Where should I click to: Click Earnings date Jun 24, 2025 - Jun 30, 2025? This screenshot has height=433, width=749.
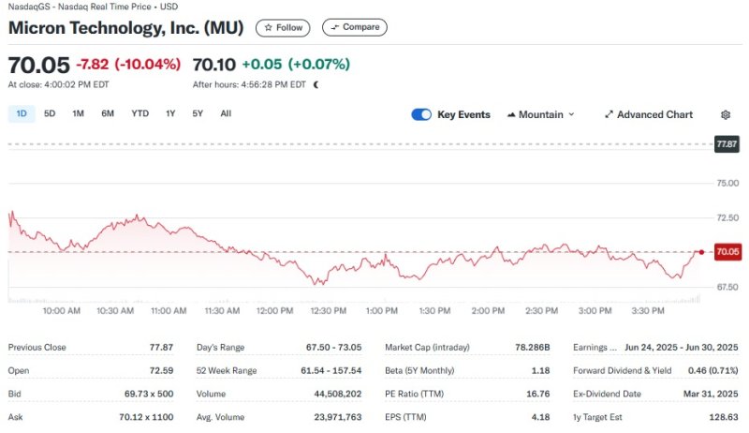(x=682, y=348)
